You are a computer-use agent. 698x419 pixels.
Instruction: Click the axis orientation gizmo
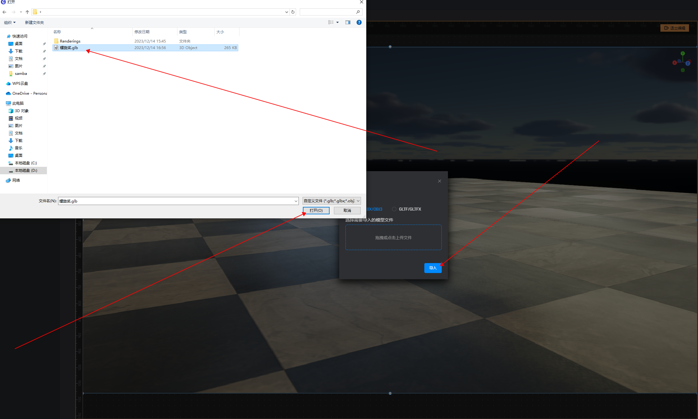point(682,62)
